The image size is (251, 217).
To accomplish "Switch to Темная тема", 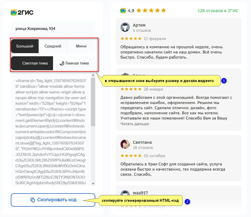I will click(74, 63).
